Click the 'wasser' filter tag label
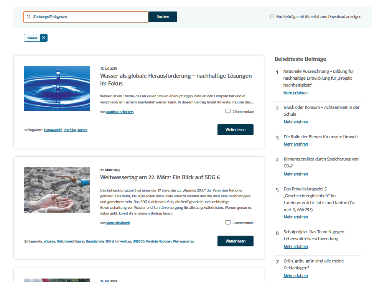The image size is (392, 282). (x=32, y=38)
